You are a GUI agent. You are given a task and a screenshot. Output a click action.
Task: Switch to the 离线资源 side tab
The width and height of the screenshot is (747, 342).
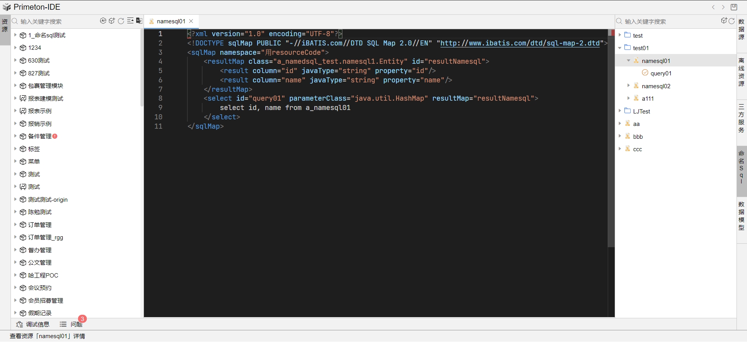point(742,72)
